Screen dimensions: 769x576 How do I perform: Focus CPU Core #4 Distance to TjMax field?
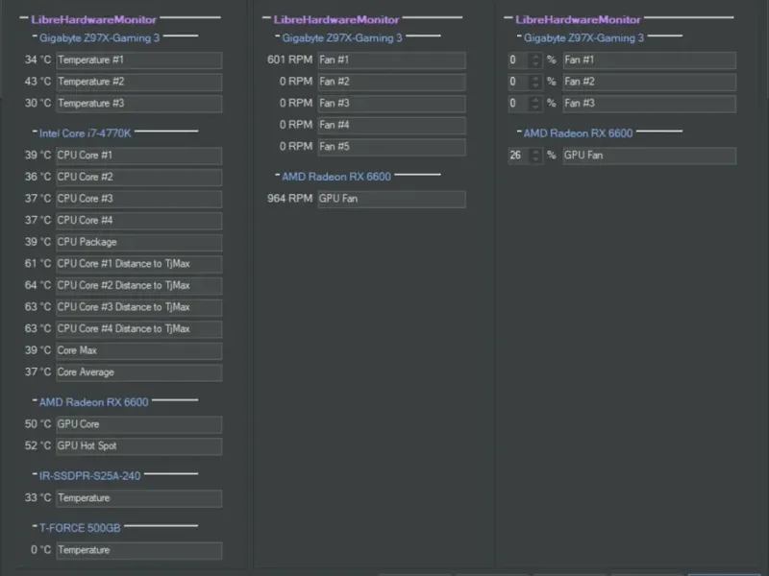[138, 328]
